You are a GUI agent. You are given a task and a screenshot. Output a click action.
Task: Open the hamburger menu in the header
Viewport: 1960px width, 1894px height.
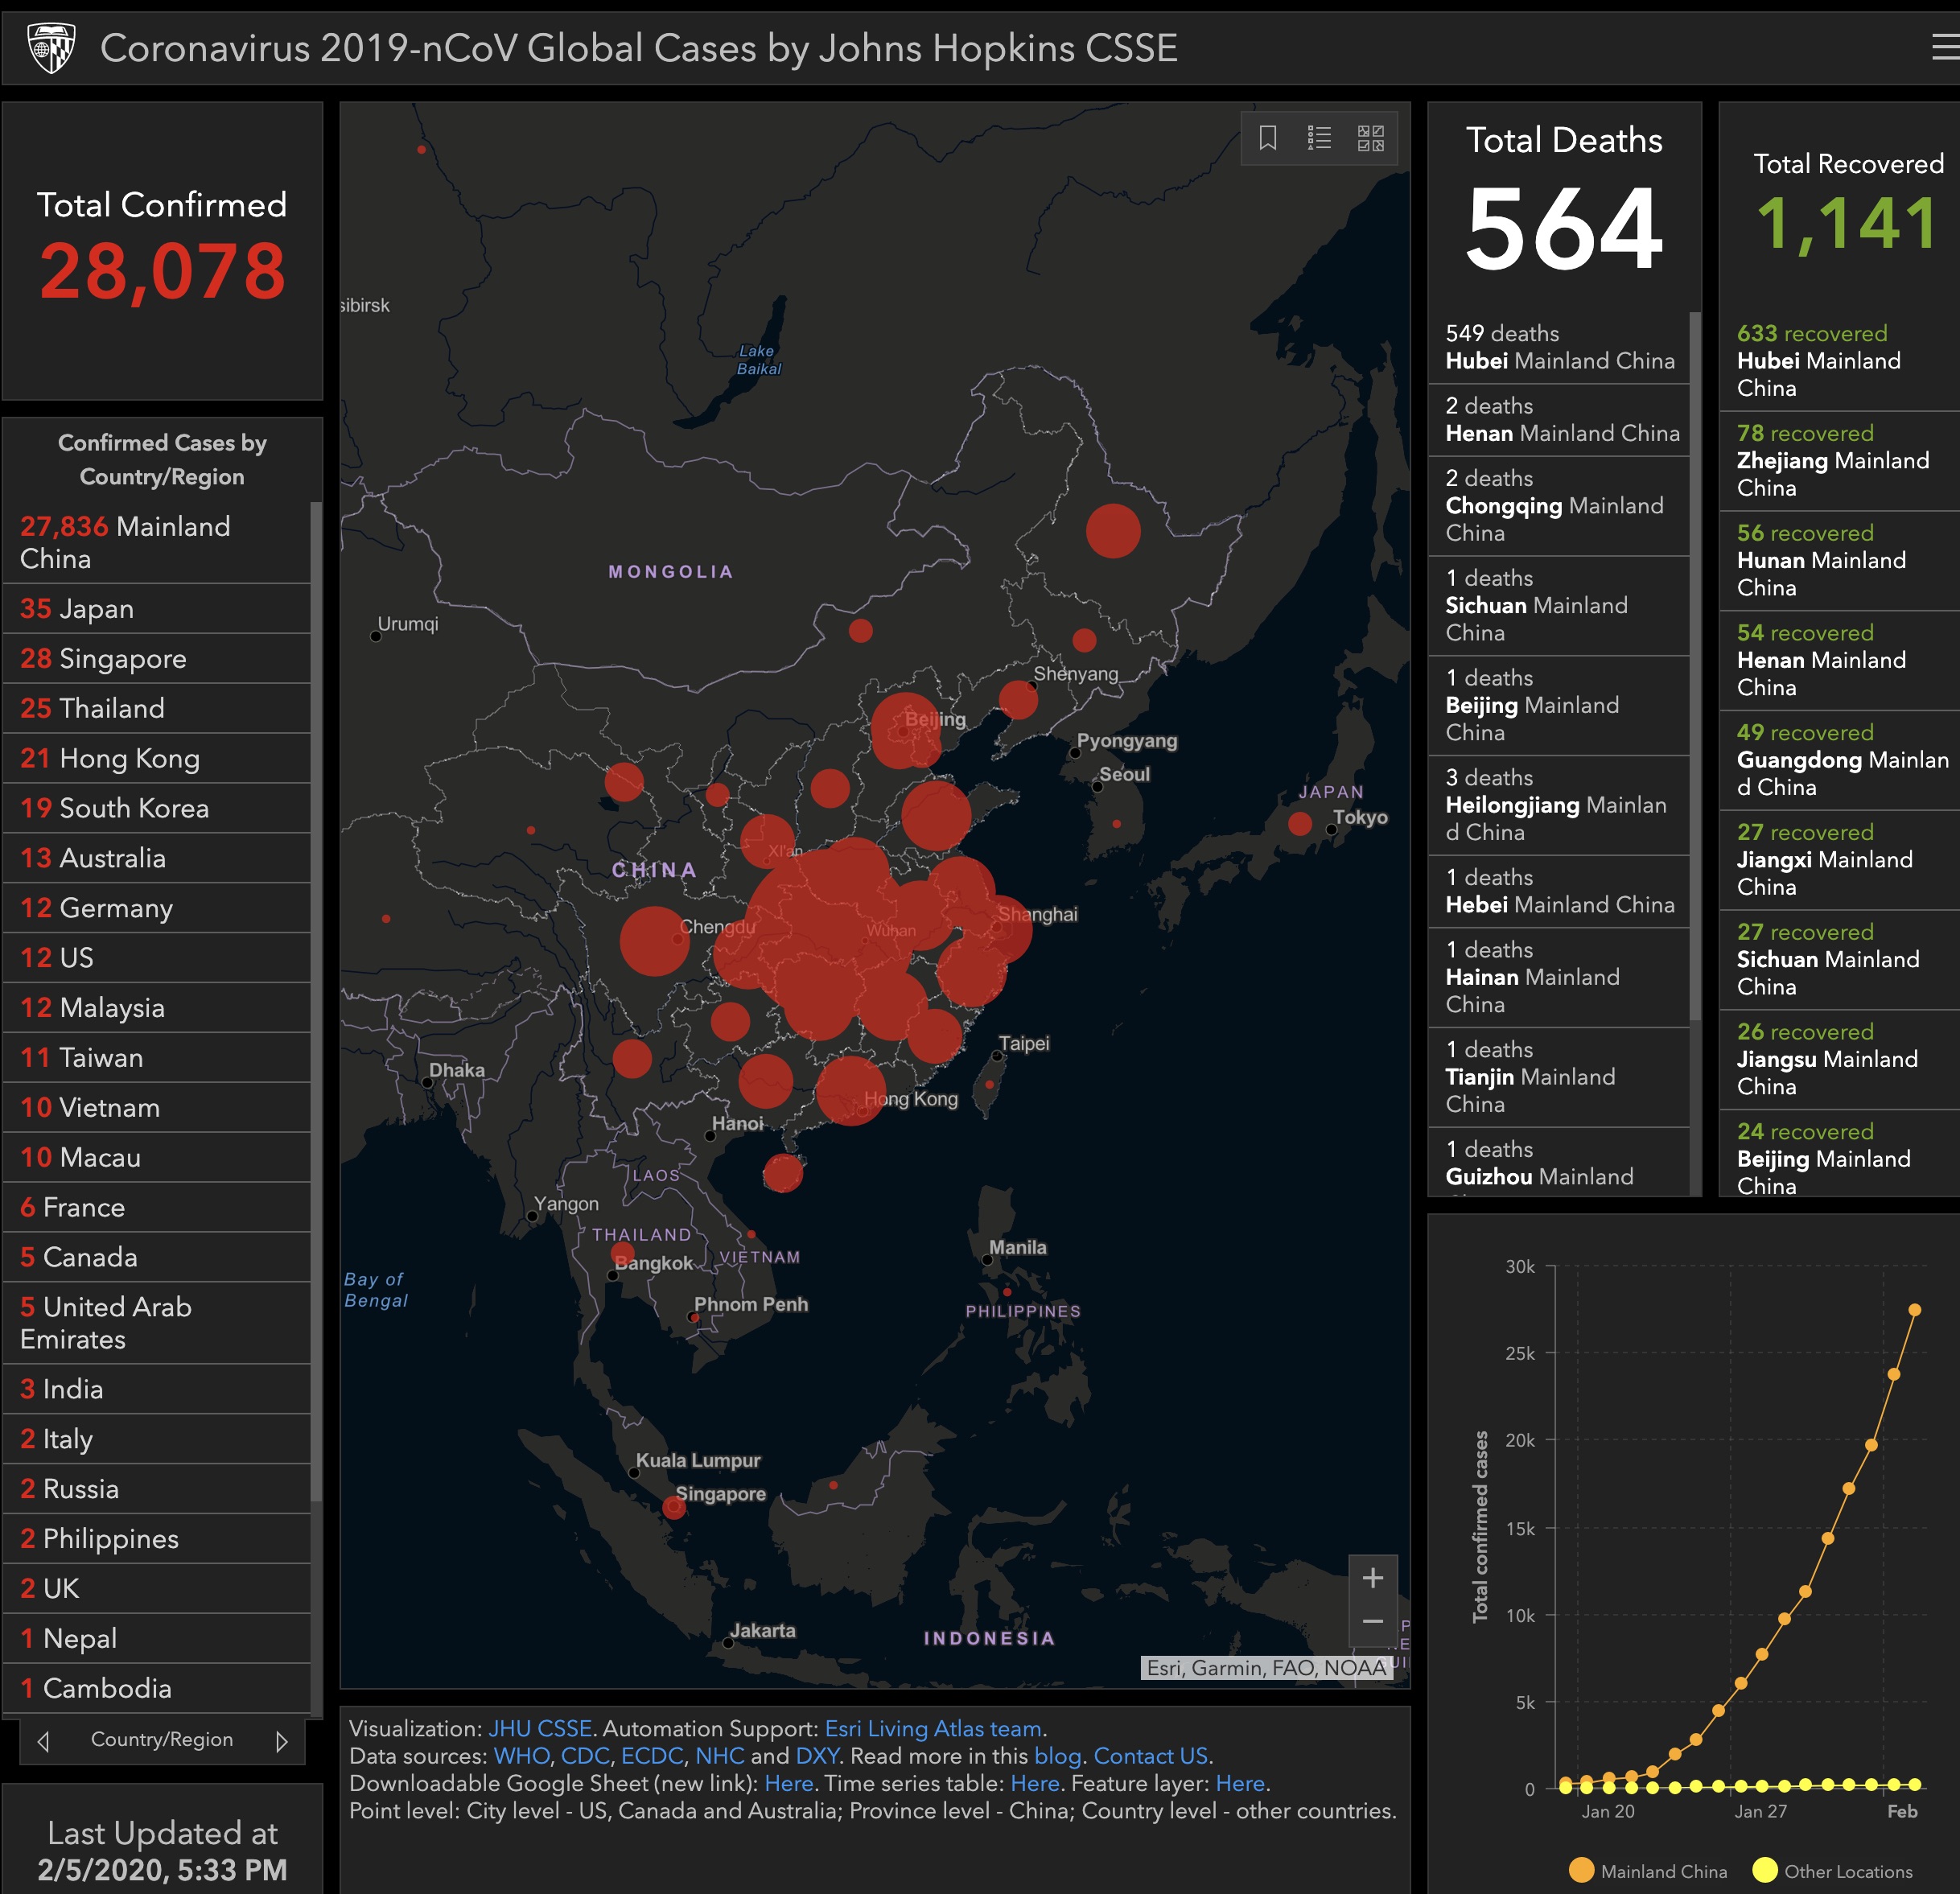(1946, 47)
